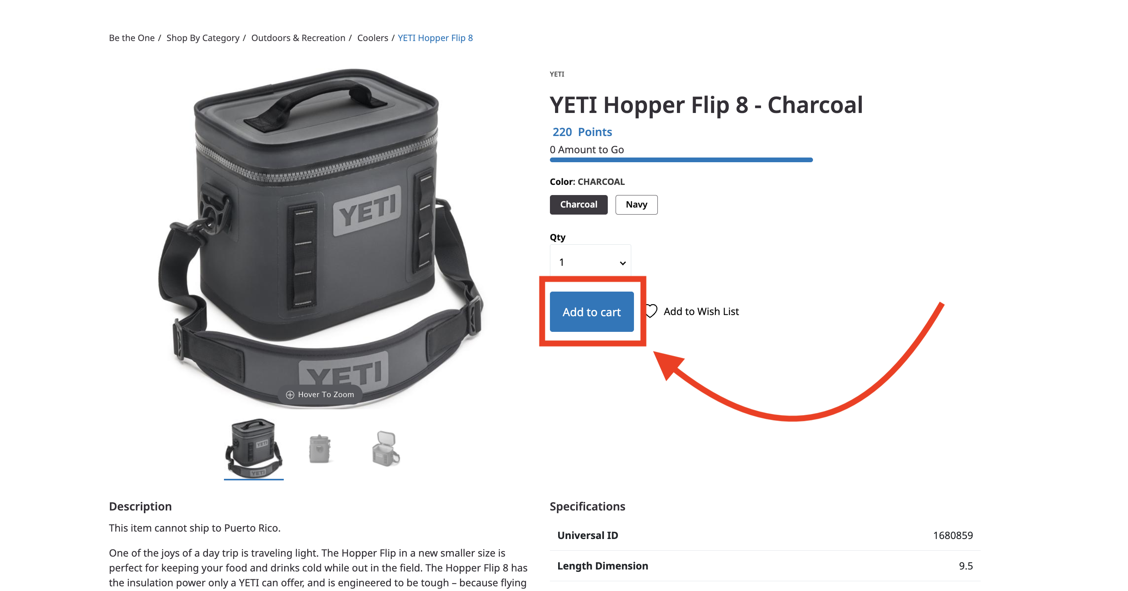Select the third open-lid cooler thumbnail

tap(385, 449)
